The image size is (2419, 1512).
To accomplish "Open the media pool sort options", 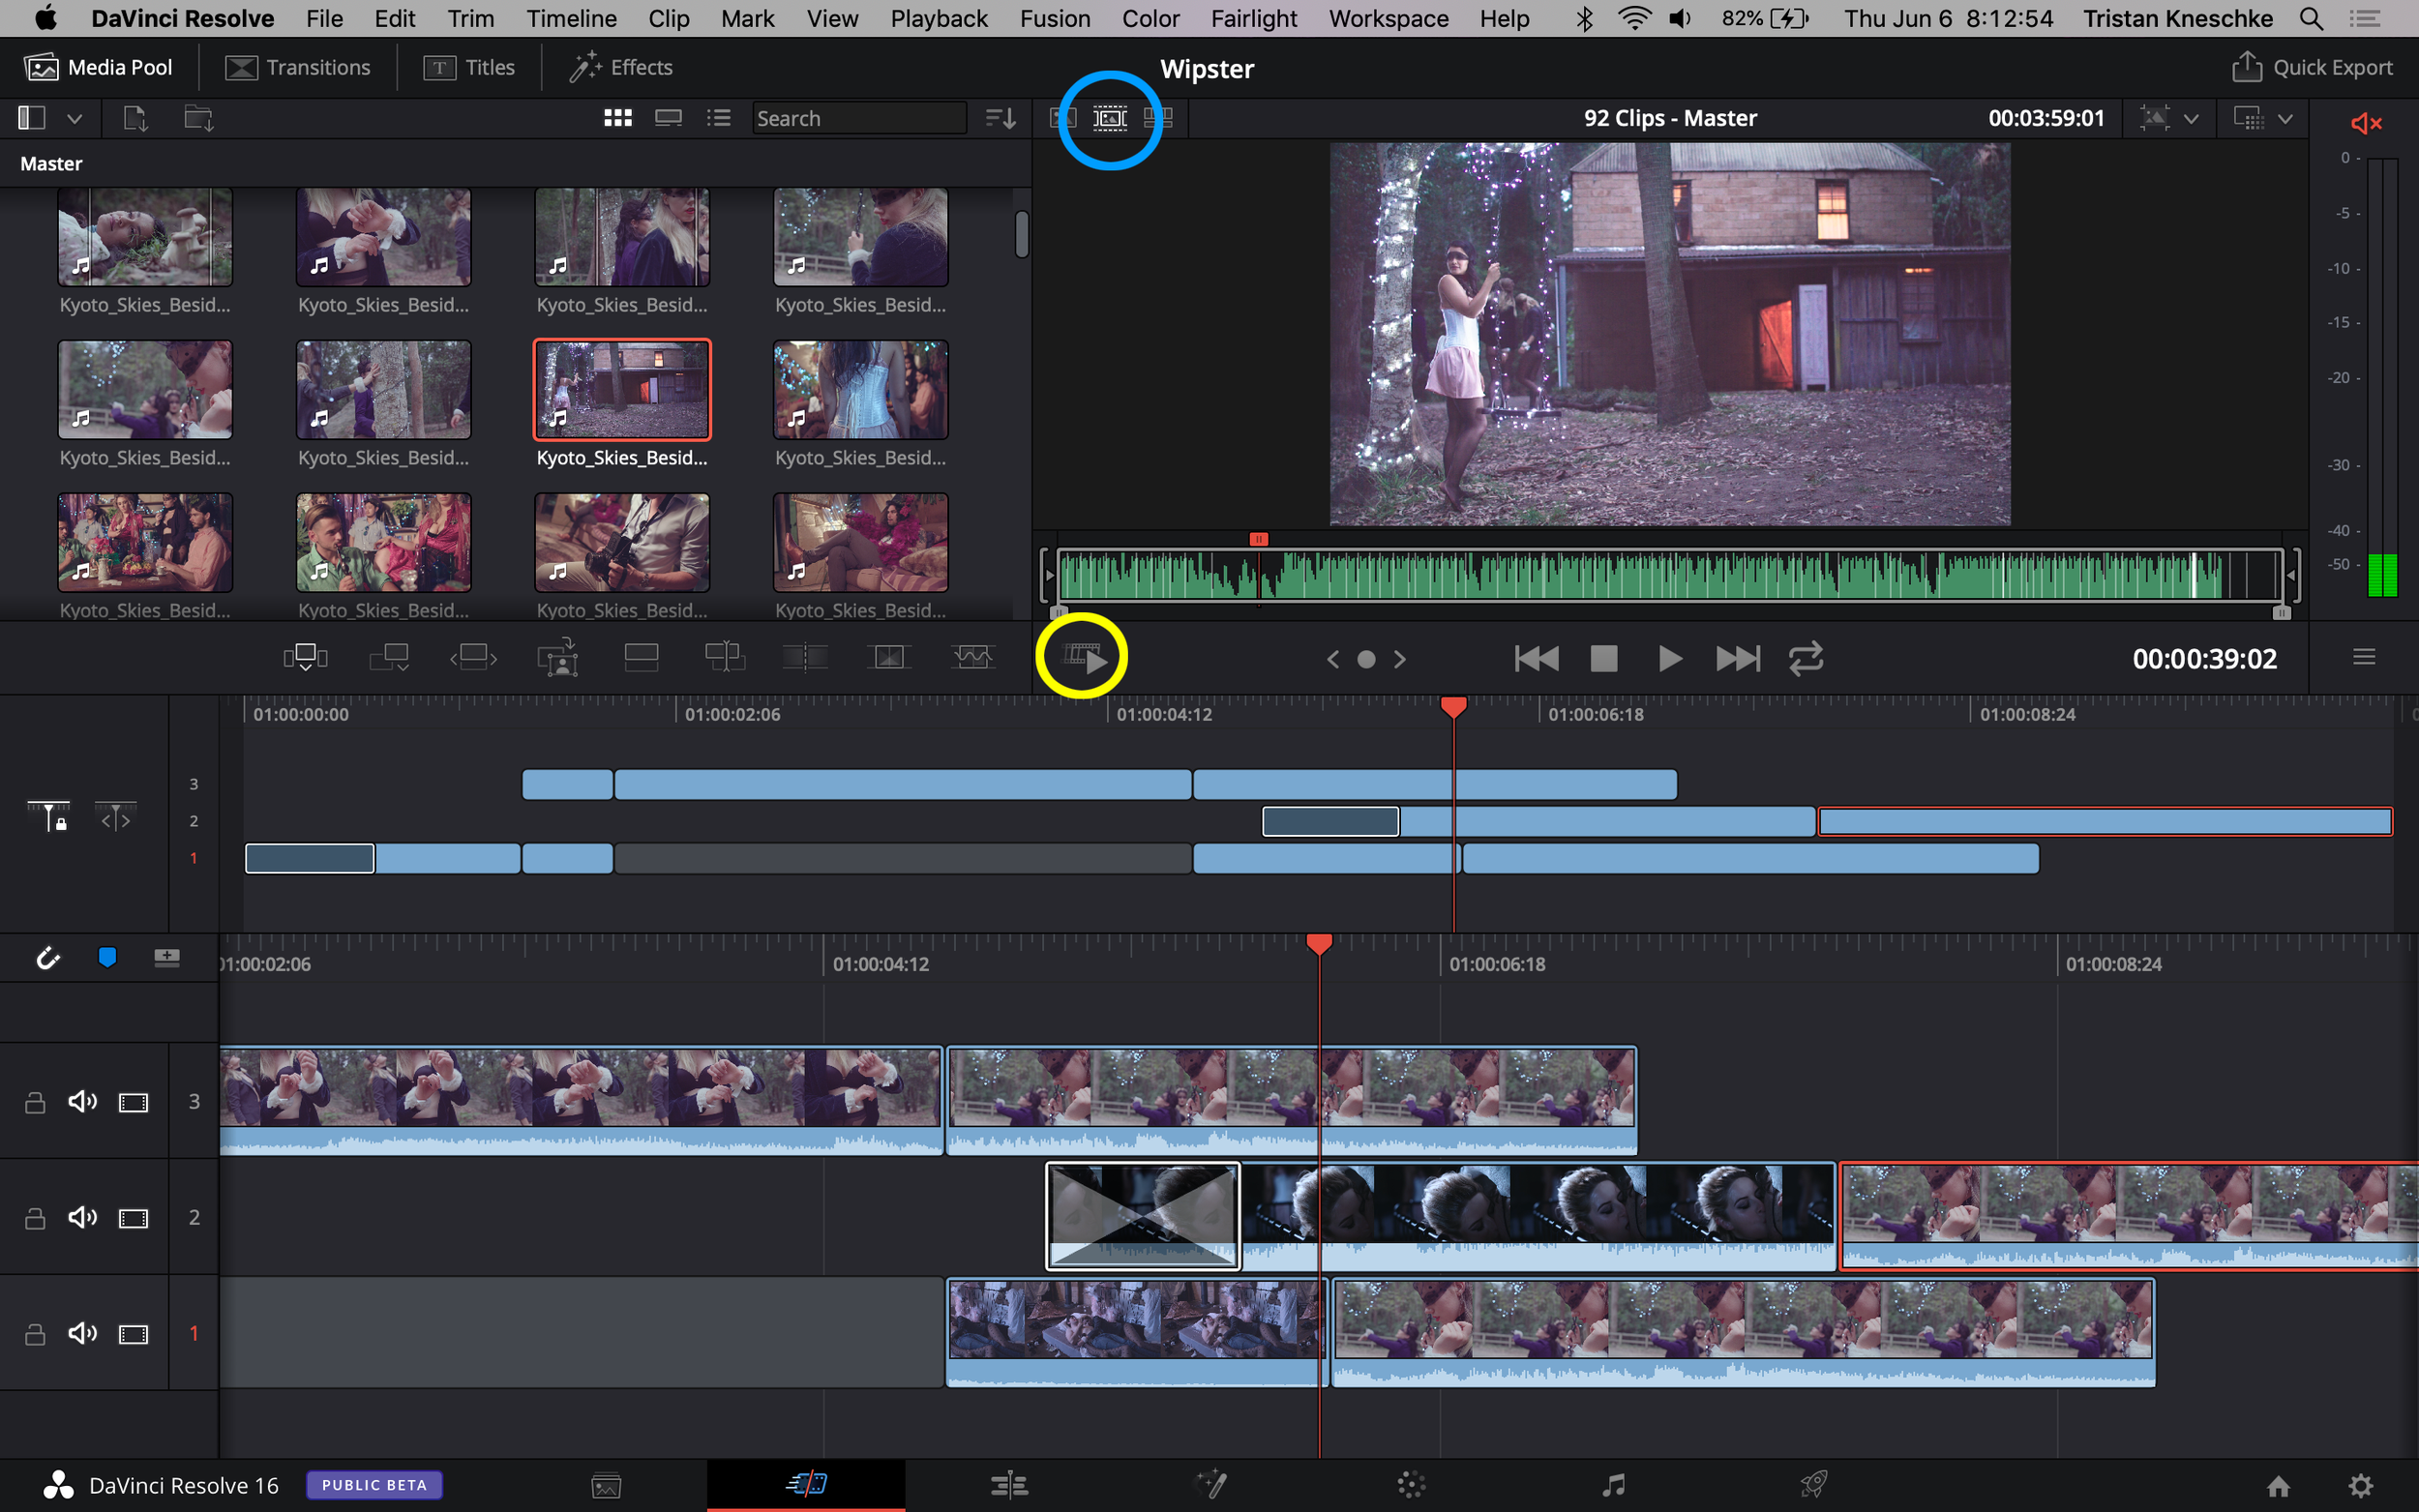I will (1000, 118).
